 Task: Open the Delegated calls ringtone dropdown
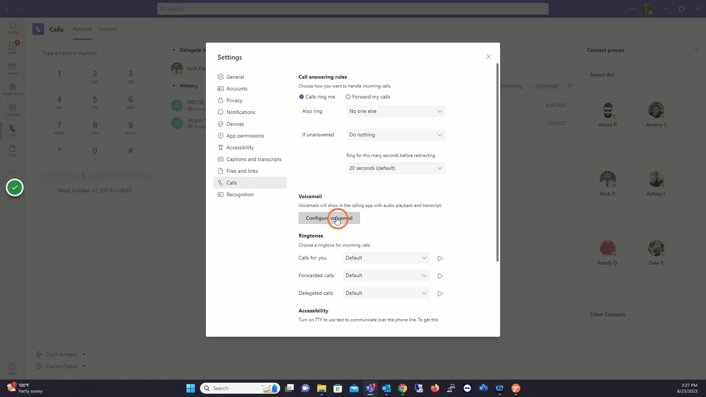[386, 293]
